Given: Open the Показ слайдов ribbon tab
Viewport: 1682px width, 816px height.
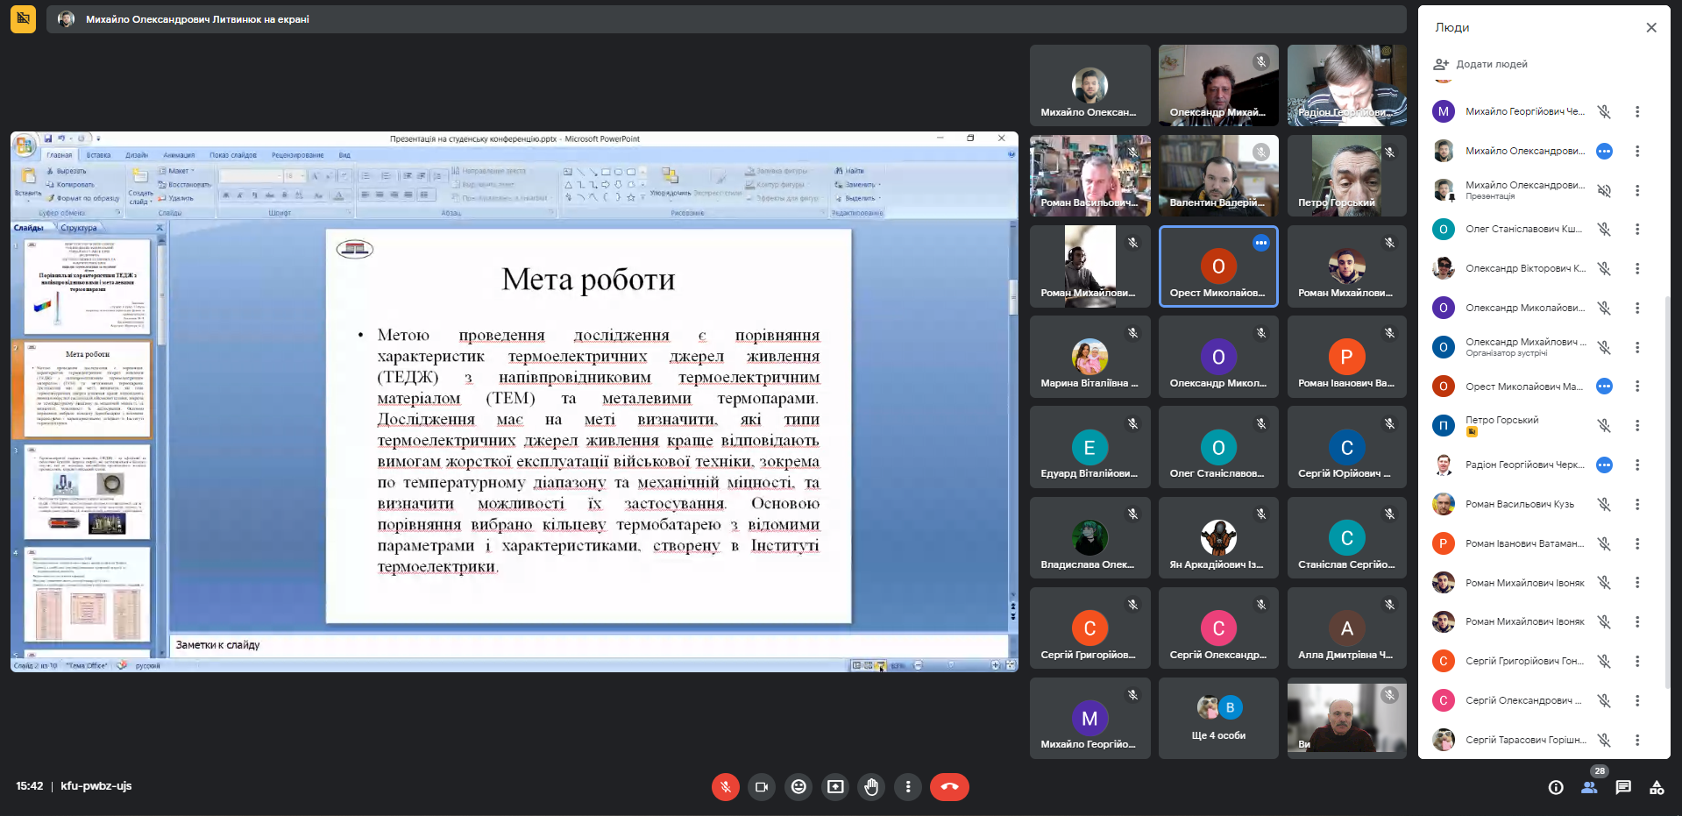Looking at the screenshot, I should [x=233, y=155].
